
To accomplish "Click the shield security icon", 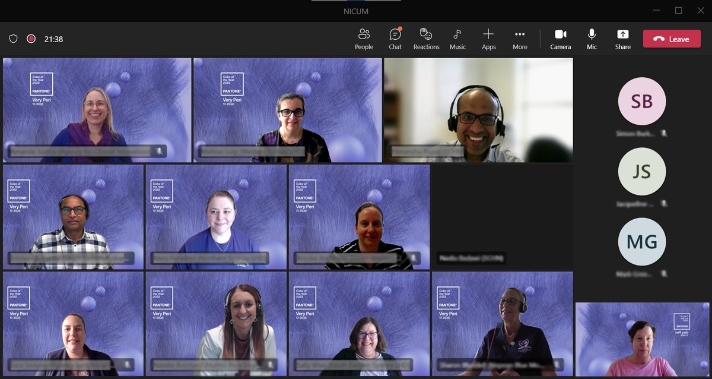I will click(x=13, y=39).
